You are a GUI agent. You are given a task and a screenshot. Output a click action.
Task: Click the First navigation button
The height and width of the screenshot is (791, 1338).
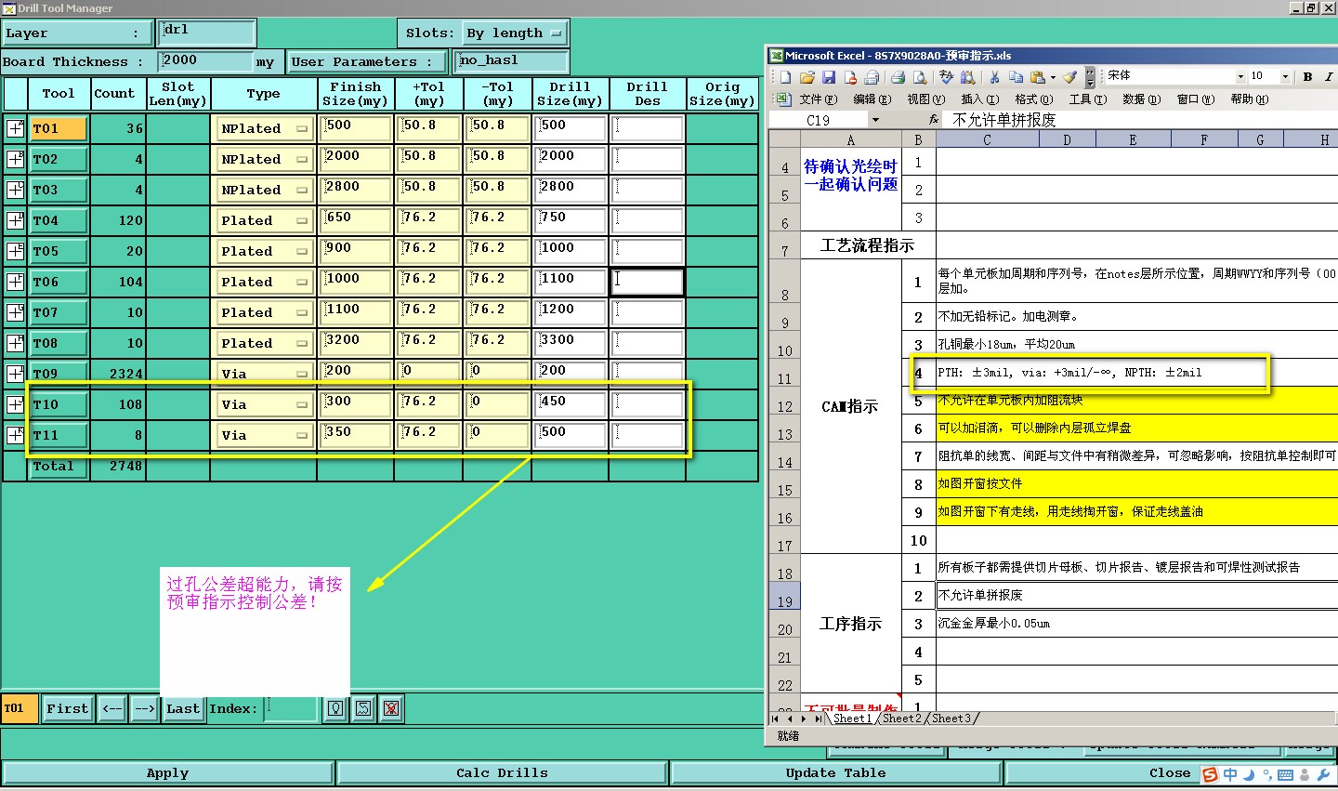(x=67, y=708)
